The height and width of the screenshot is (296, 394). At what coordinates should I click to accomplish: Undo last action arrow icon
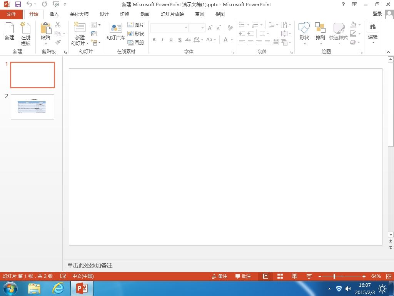click(x=29, y=4)
